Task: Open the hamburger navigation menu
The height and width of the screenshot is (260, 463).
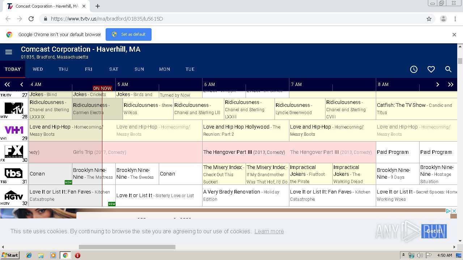Action: pos(9,52)
